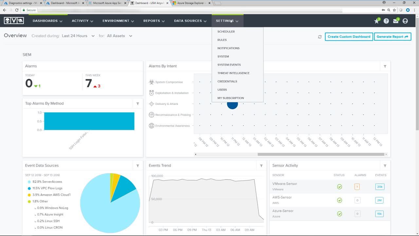The width and height of the screenshot is (419, 236).
Task: Click the AWS-Sensor 2M events badge
Action: [x=379, y=200]
